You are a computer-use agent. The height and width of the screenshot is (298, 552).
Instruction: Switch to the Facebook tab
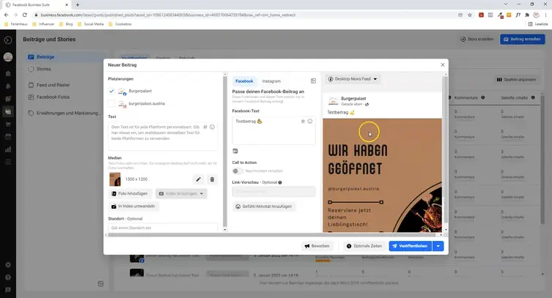(244, 81)
